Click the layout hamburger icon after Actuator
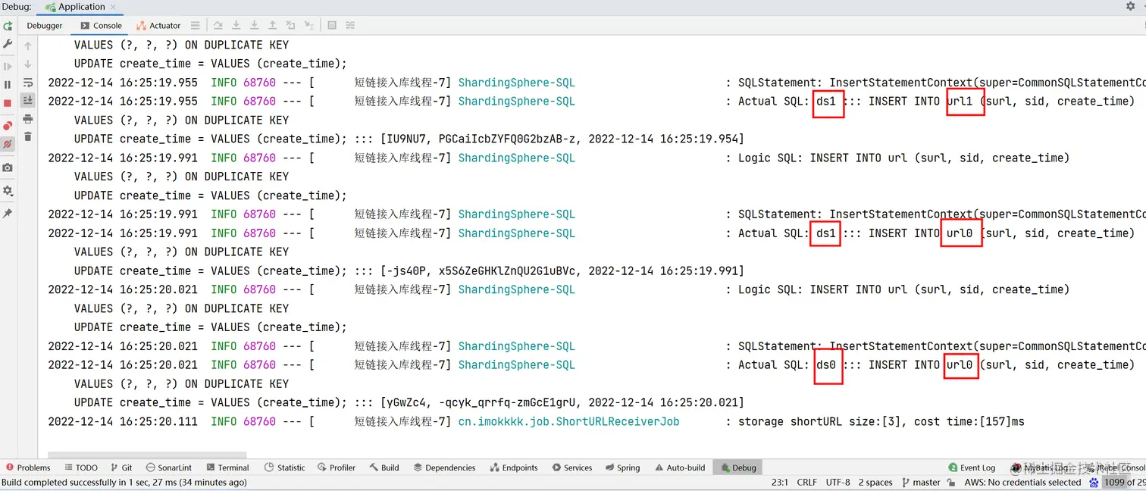 196,26
